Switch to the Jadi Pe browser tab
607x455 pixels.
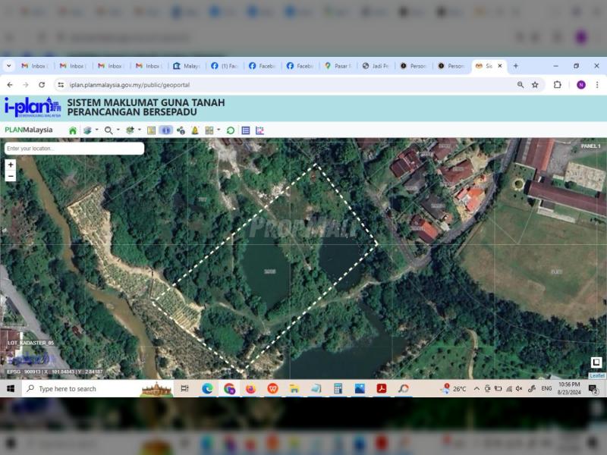click(376, 66)
